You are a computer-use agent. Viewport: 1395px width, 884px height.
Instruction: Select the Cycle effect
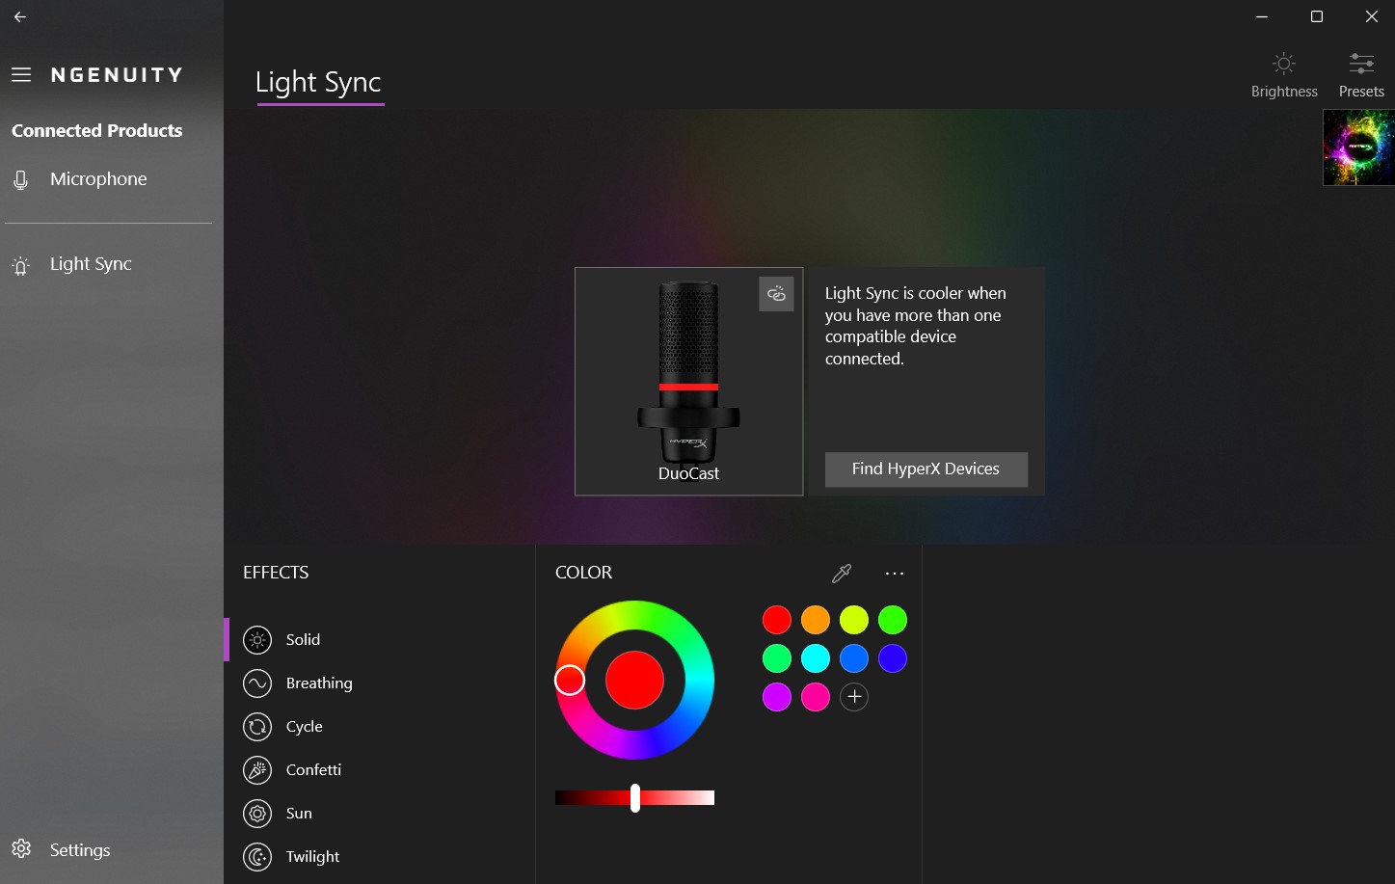click(x=304, y=727)
